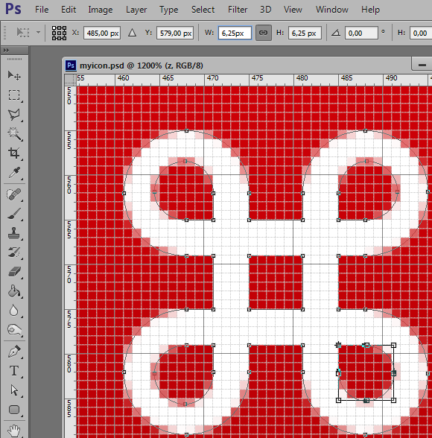Open the Type menu
432x438 pixels.
tap(168, 10)
